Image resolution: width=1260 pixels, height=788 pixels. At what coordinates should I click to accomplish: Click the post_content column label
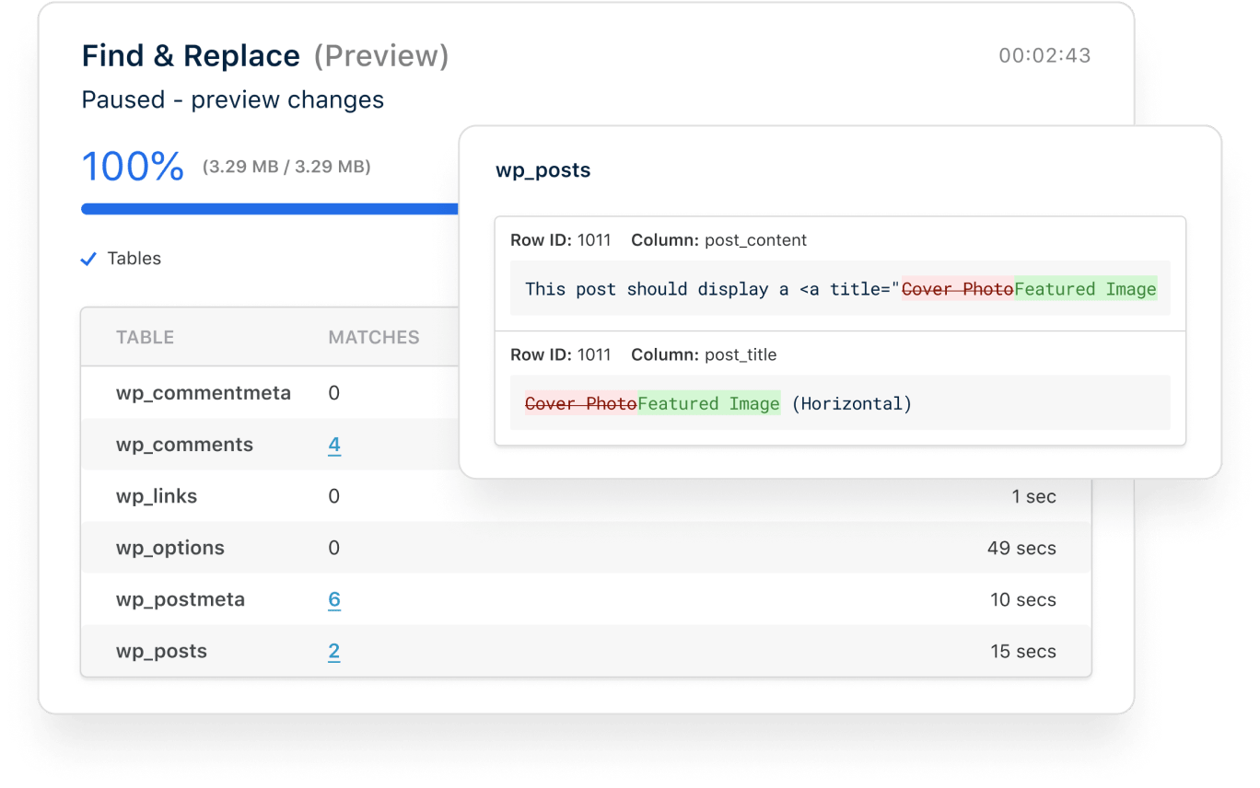(755, 240)
